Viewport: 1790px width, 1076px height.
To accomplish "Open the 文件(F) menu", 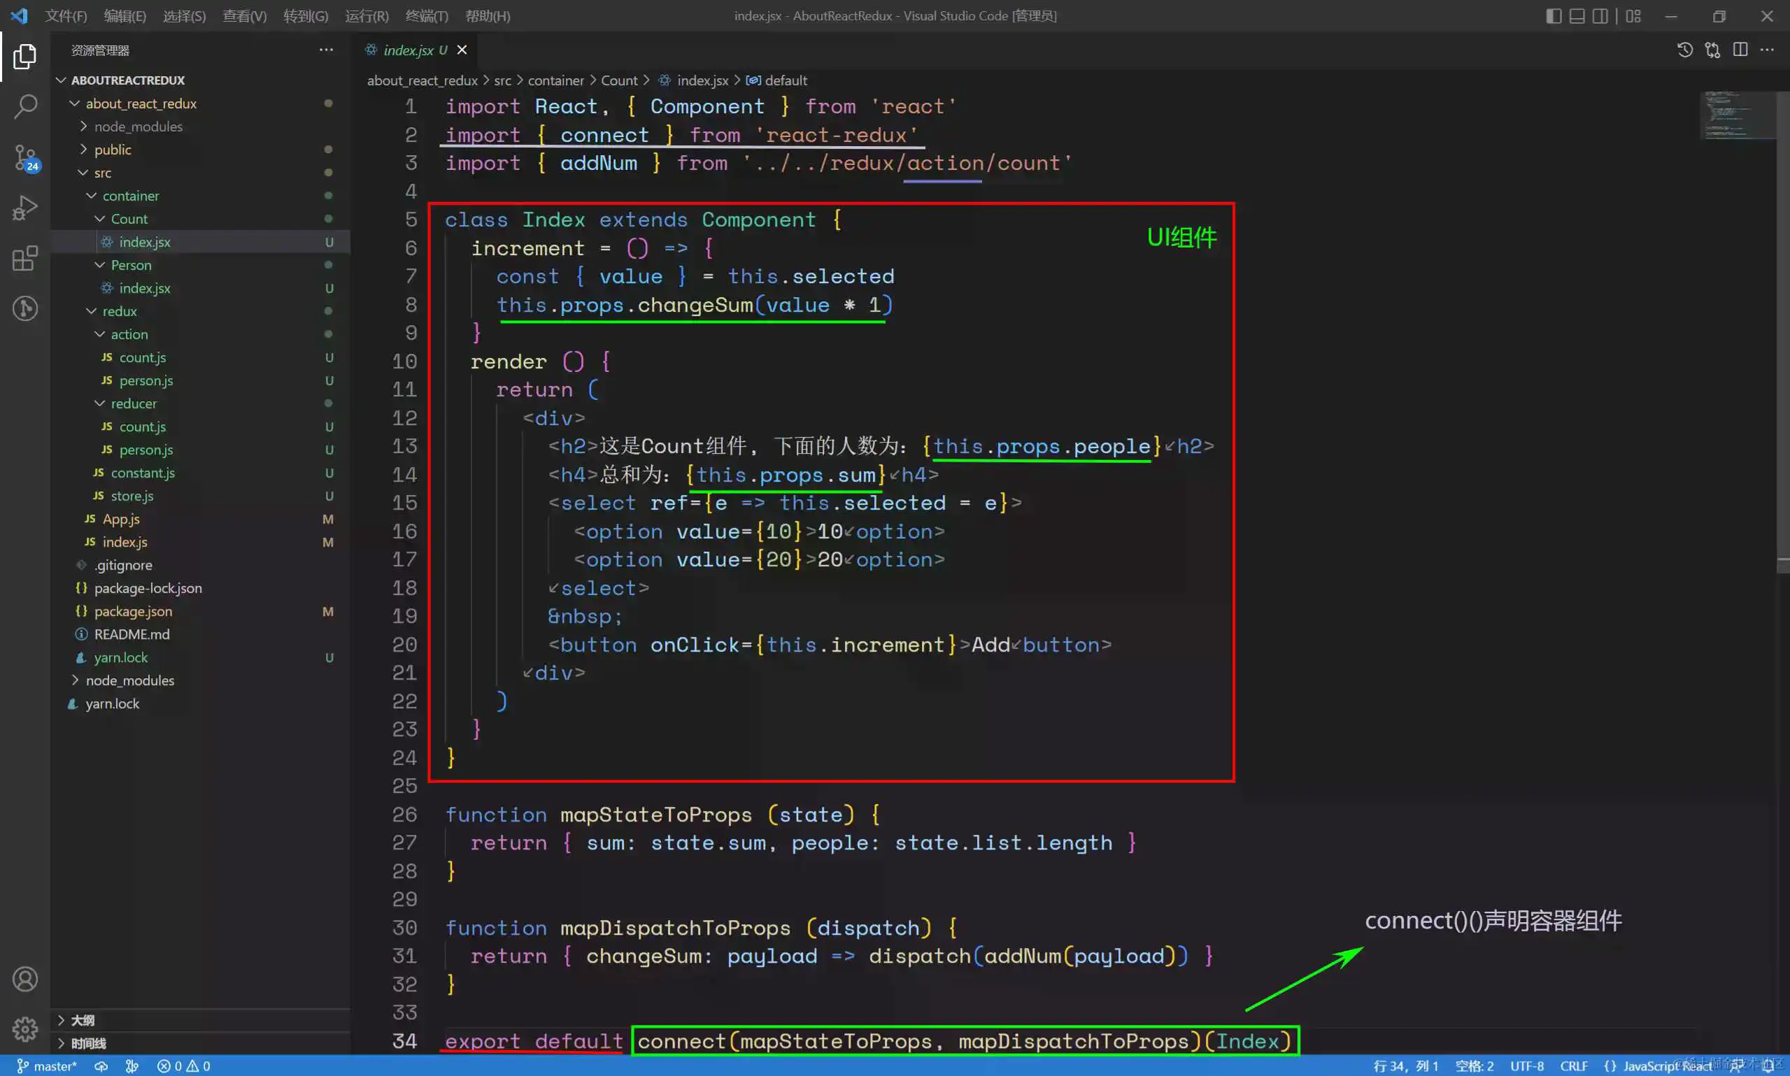I will click(66, 16).
